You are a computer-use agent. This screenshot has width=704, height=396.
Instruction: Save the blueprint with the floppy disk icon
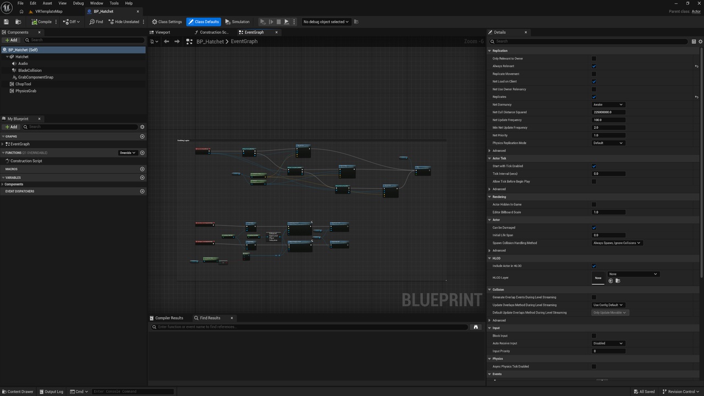(x=6, y=22)
